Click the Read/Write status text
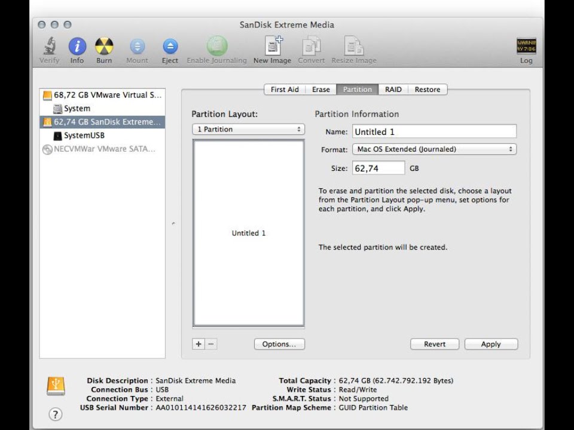574x430 pixels. click(x=358, y=390)
